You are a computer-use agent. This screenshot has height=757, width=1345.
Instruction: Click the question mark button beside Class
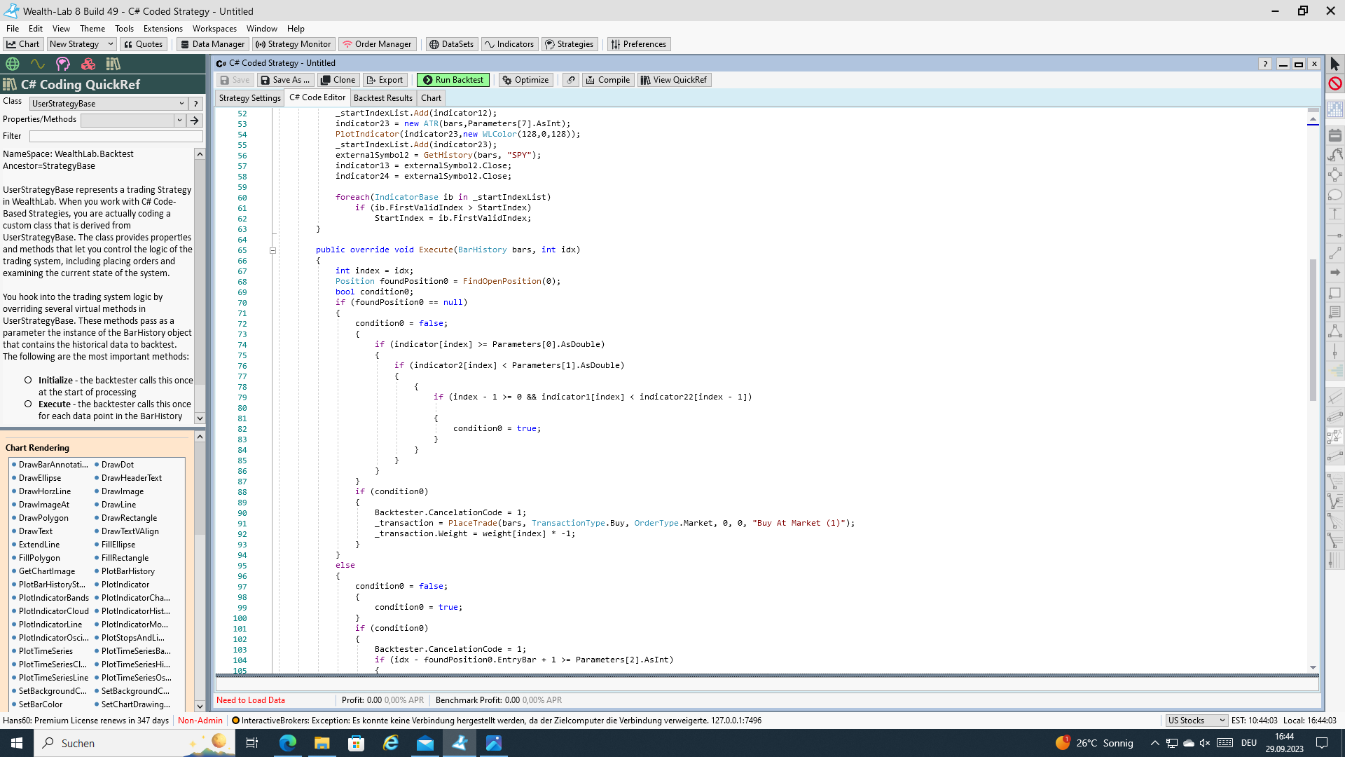tap(196, 103)
